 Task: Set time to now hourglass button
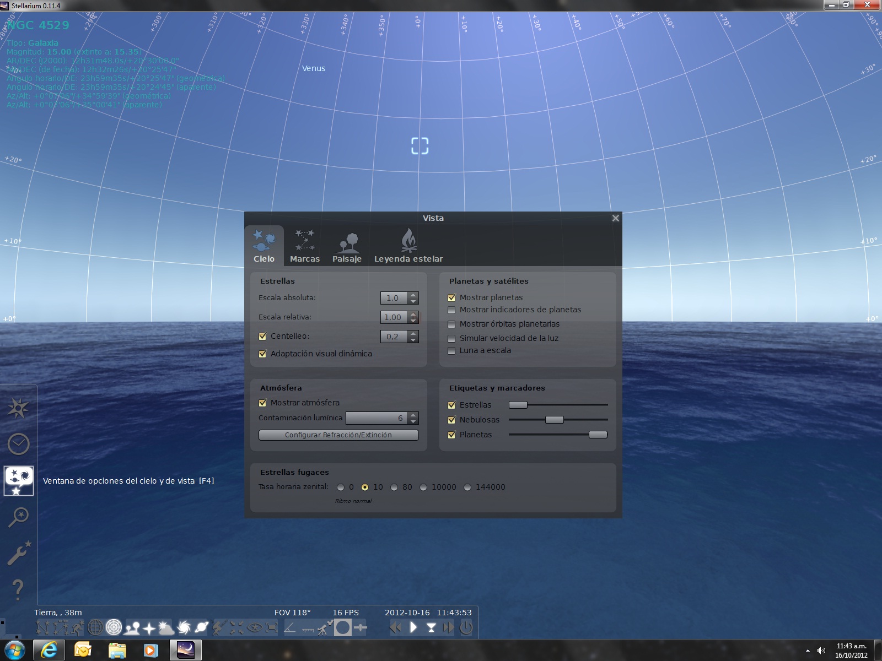pos(431,627)
